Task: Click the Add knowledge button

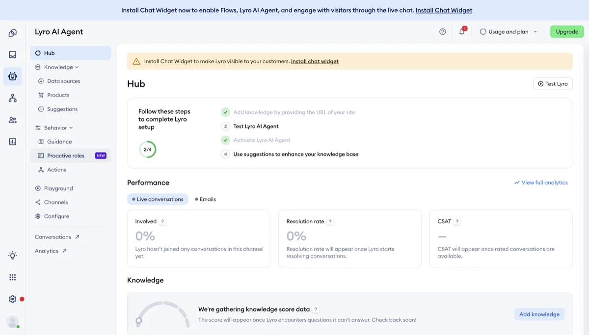Action: (539, 314)
